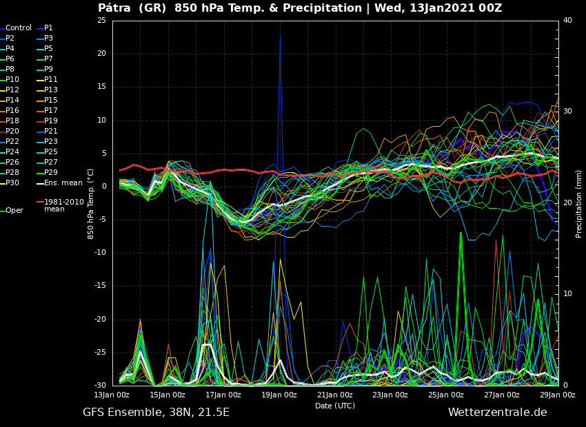Select temperature axis value "-5"
Screen dimensions: 586x427
coord(103,220)
